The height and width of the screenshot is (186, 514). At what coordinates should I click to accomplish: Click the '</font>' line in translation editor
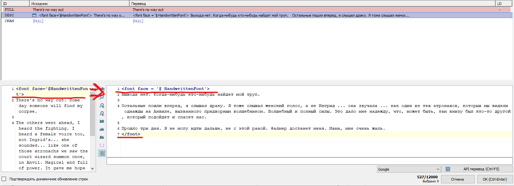click(x=131, y=134)
